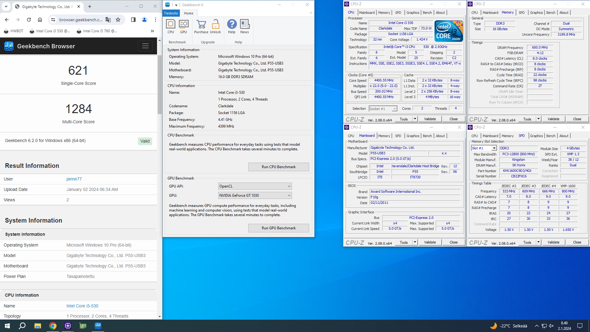
Task: Reload the Geekbench browser page
Action: point(29,20)
